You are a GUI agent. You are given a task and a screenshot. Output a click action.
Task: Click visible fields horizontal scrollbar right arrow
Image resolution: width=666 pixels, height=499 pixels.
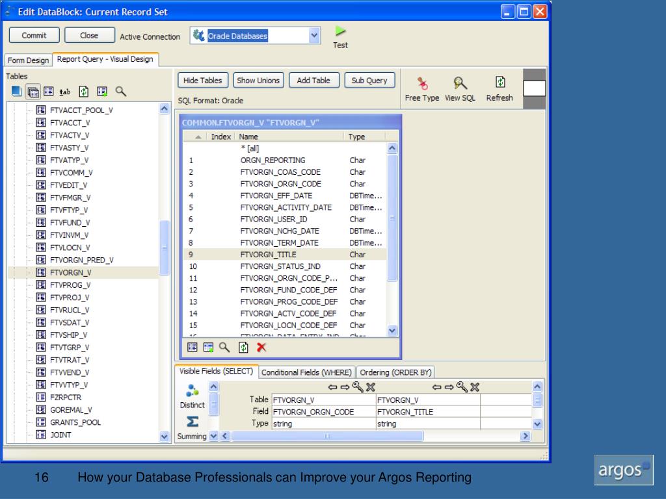coord(526,436)
